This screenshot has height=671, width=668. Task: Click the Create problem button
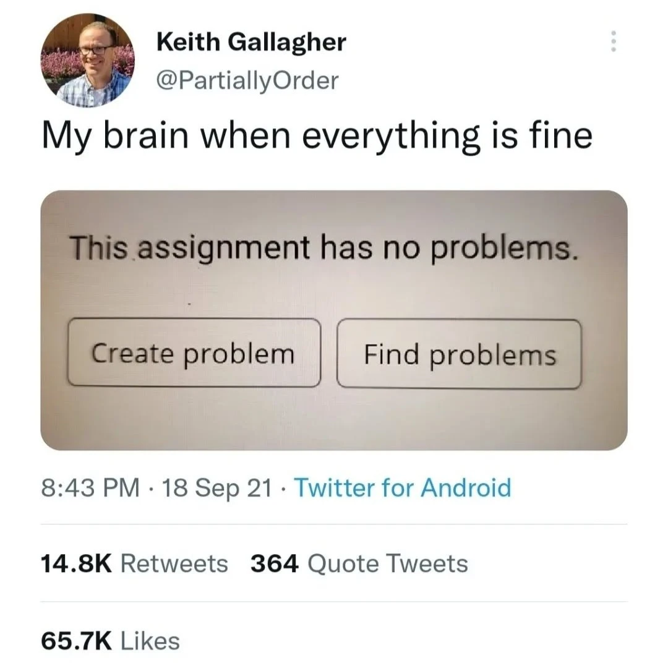[x=194, y=353]
